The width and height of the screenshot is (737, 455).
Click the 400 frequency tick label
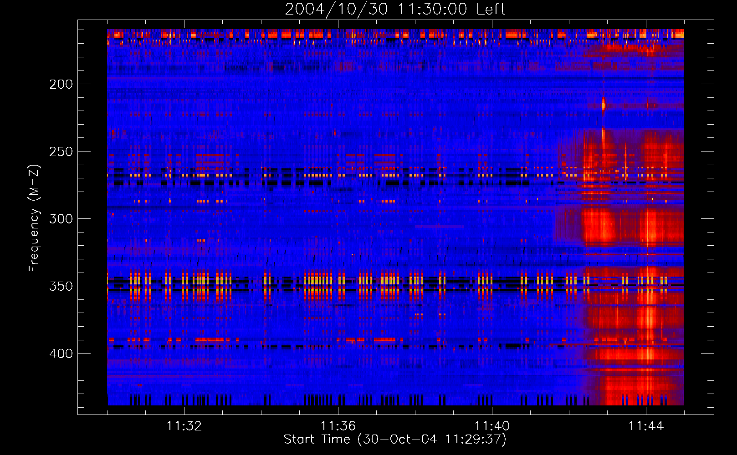tap(61, 354)
